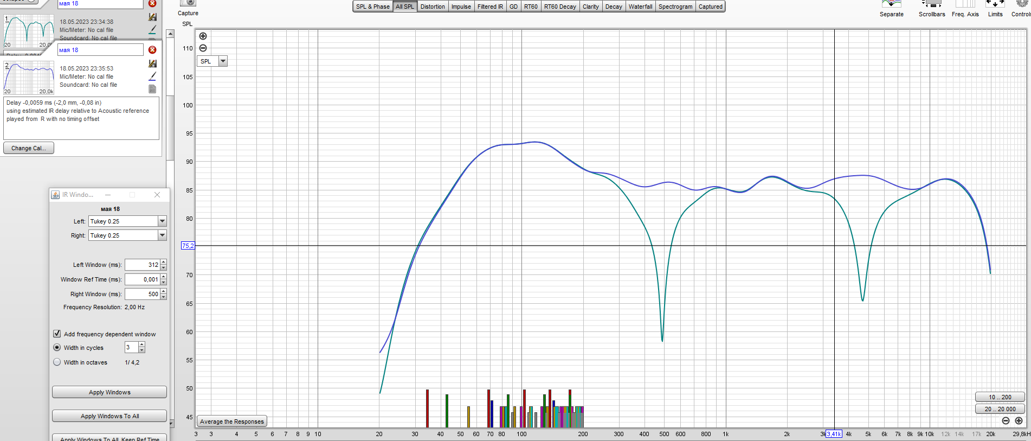Click the Freq. Axis toggle icon
1031x441 pixels.
tap(965, 4)
